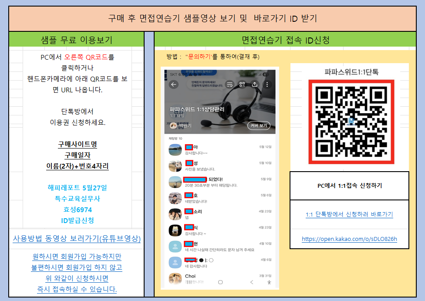Open the hamburger list icon in chat header
The width and height of the screenshot is (425, 301).
[x=229, y=85]
